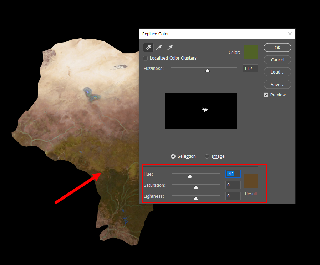The image size is (320, 265).
Task: Choose the Image radio button
Action: tap(207, 156)
